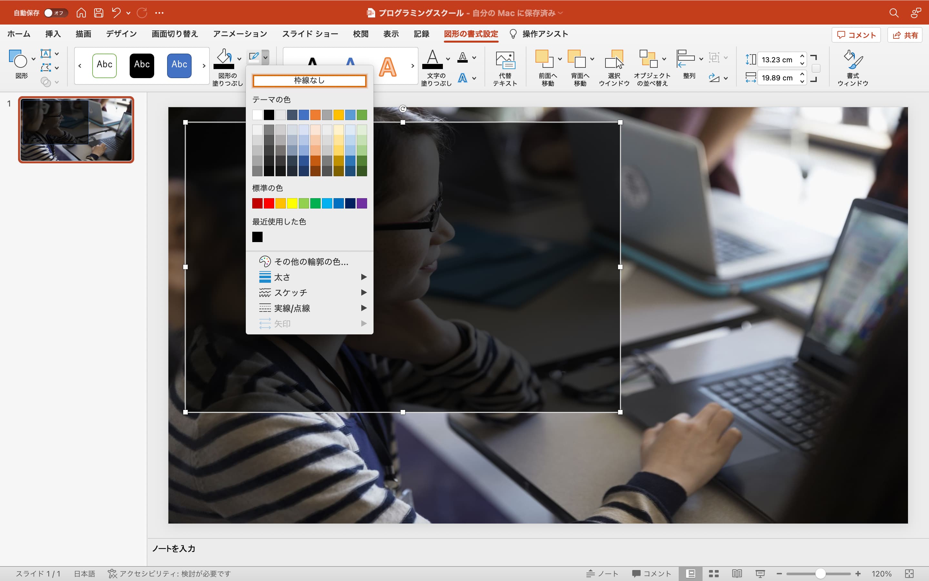
Task: Open the 挿入 tab
Action: click(53, 34)
